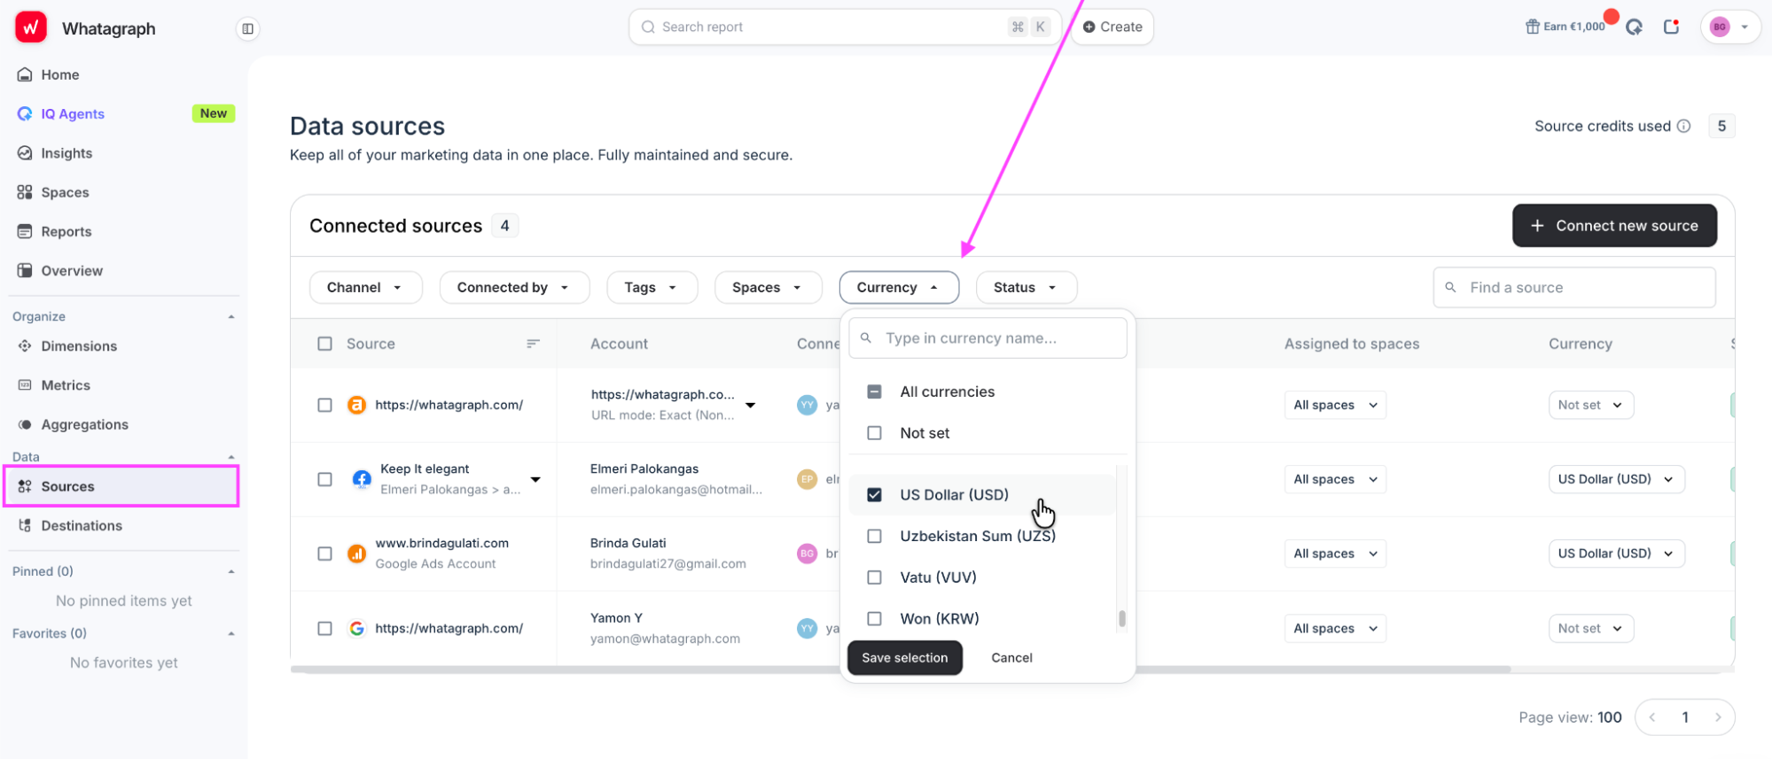Click the search icon in currency name field
The image size is (1772, 759).
866,338
